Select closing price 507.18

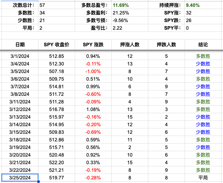[57, 71]
